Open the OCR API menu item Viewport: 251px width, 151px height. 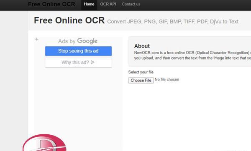pos(108,4)
